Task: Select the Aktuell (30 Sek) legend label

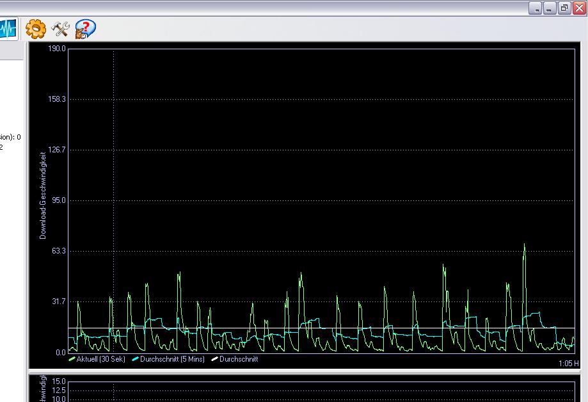Action: 100,360
